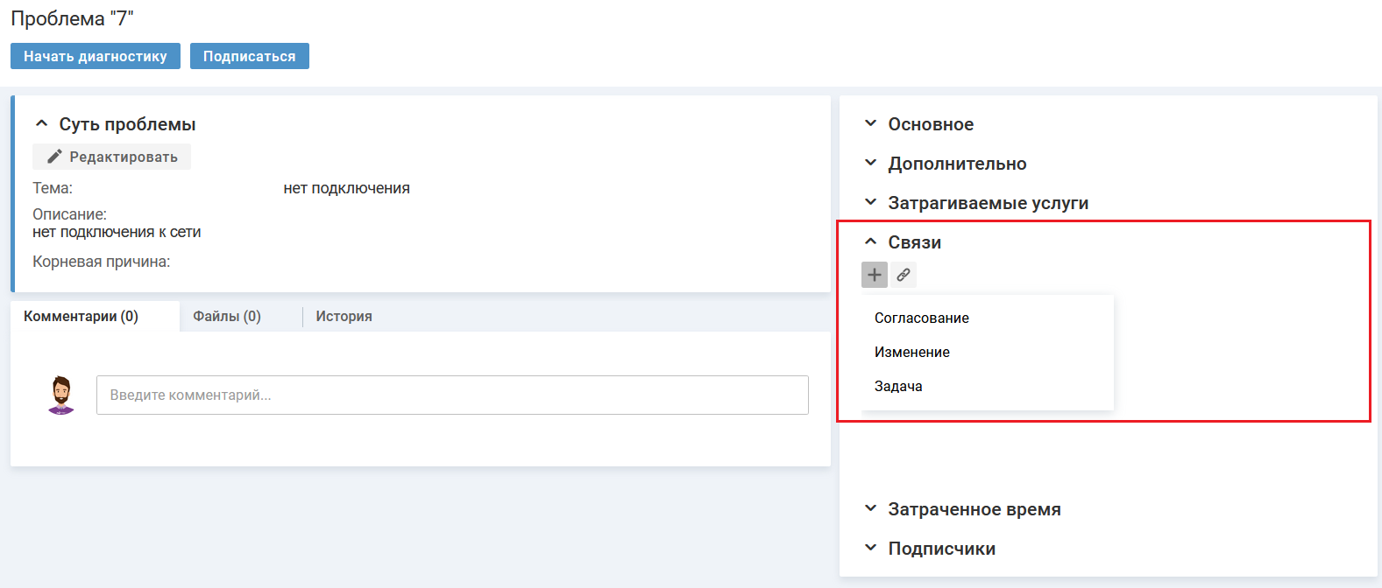The height and width of the screenshot is (588, 1382).
Task: Click the plus icon under Связи
Action: click(x=875, y=275)
